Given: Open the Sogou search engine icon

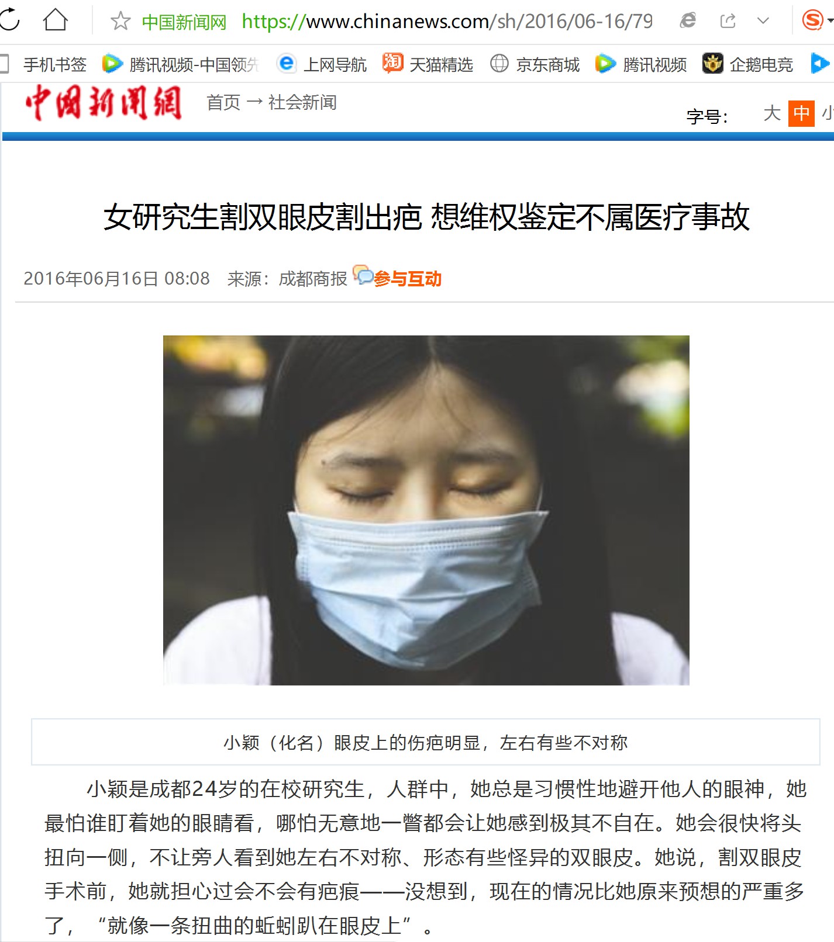Looking at the screenshot, I should tap(812, 20).
